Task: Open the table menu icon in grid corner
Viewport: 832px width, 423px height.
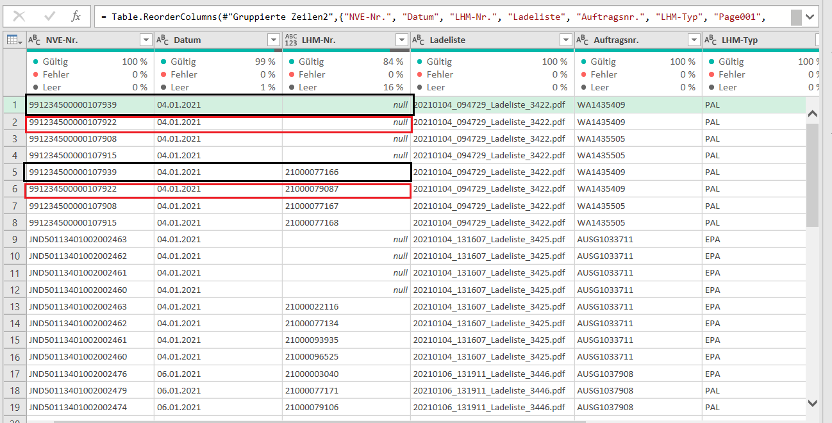Action: click(x=13, y=40)
